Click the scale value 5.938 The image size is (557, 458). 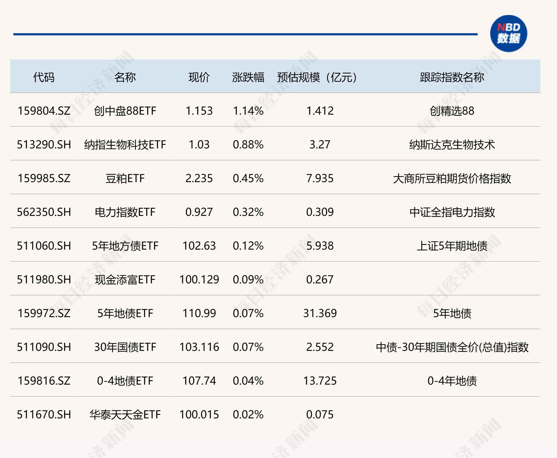coord(320,246)
